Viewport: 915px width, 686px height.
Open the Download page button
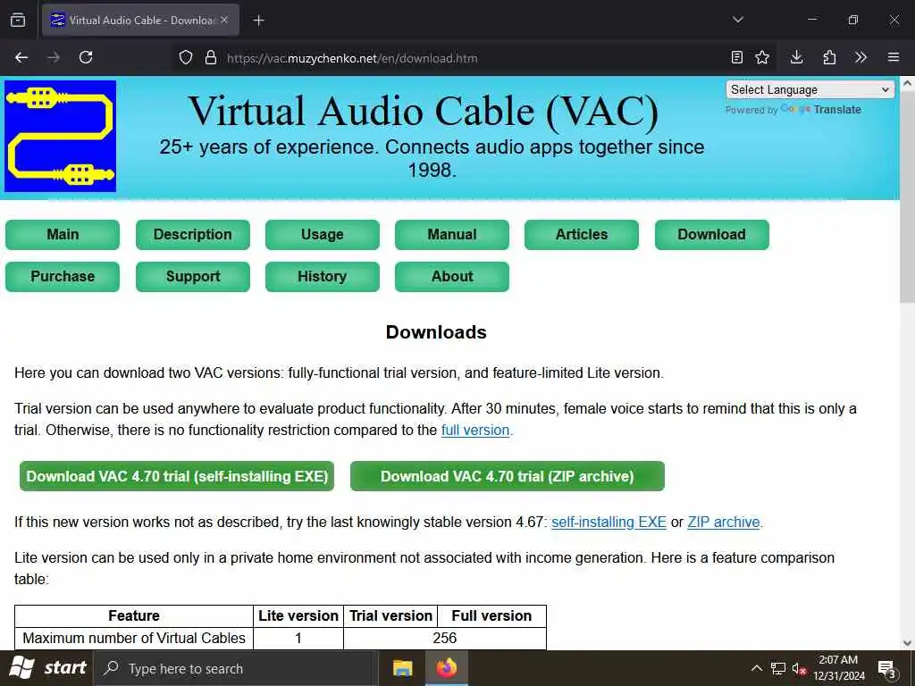[712, 235]
